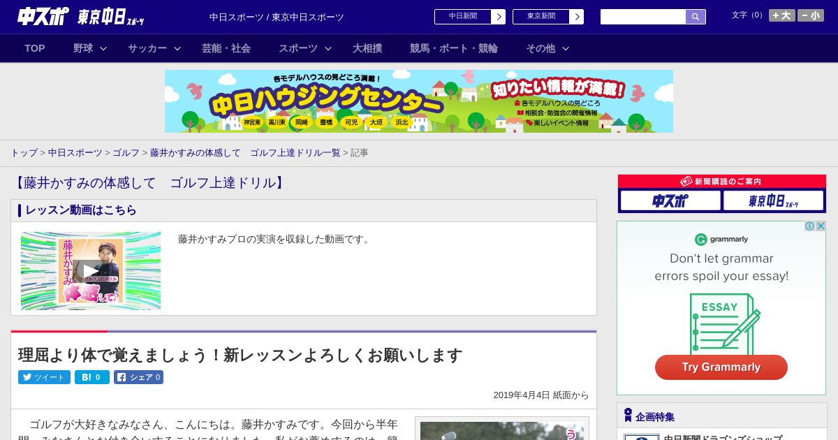The height and width of the screenshot is (440, 838).
Task: Click the 中スポ subscription banner button
Action: (x=670, y=201)
